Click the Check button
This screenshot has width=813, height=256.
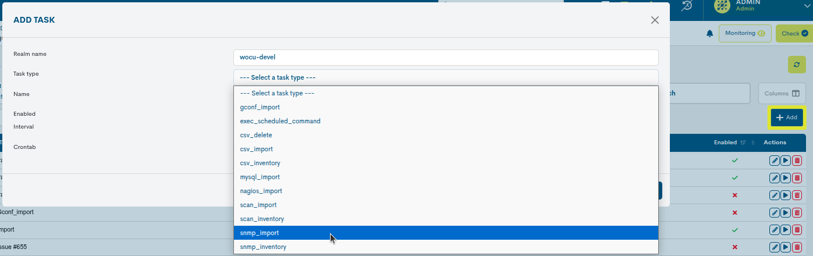(x=794, y=33)
